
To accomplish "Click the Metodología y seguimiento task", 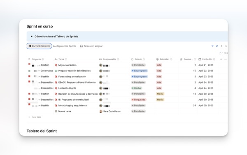I will point(72,105).
